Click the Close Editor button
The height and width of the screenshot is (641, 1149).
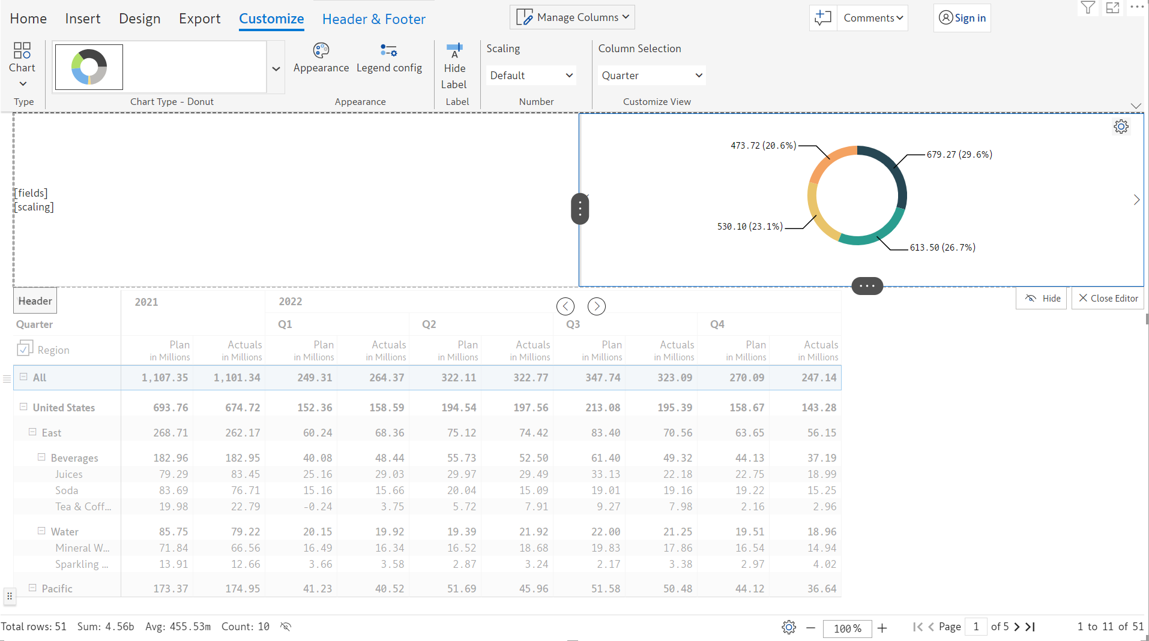coord(1108,298)
